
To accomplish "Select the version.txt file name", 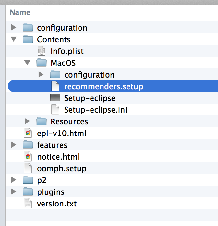I will (57, 204).
